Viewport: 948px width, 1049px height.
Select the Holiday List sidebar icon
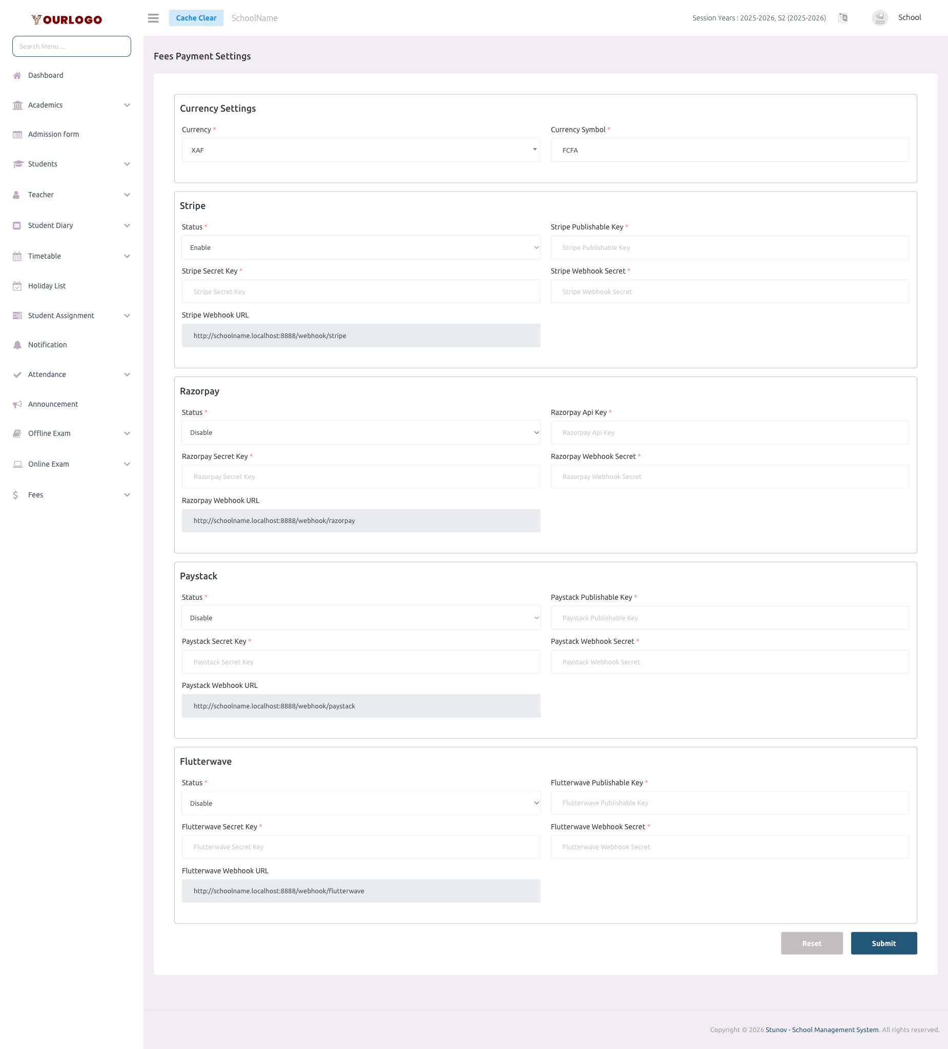pyautogui.click(x=17, y=286)
